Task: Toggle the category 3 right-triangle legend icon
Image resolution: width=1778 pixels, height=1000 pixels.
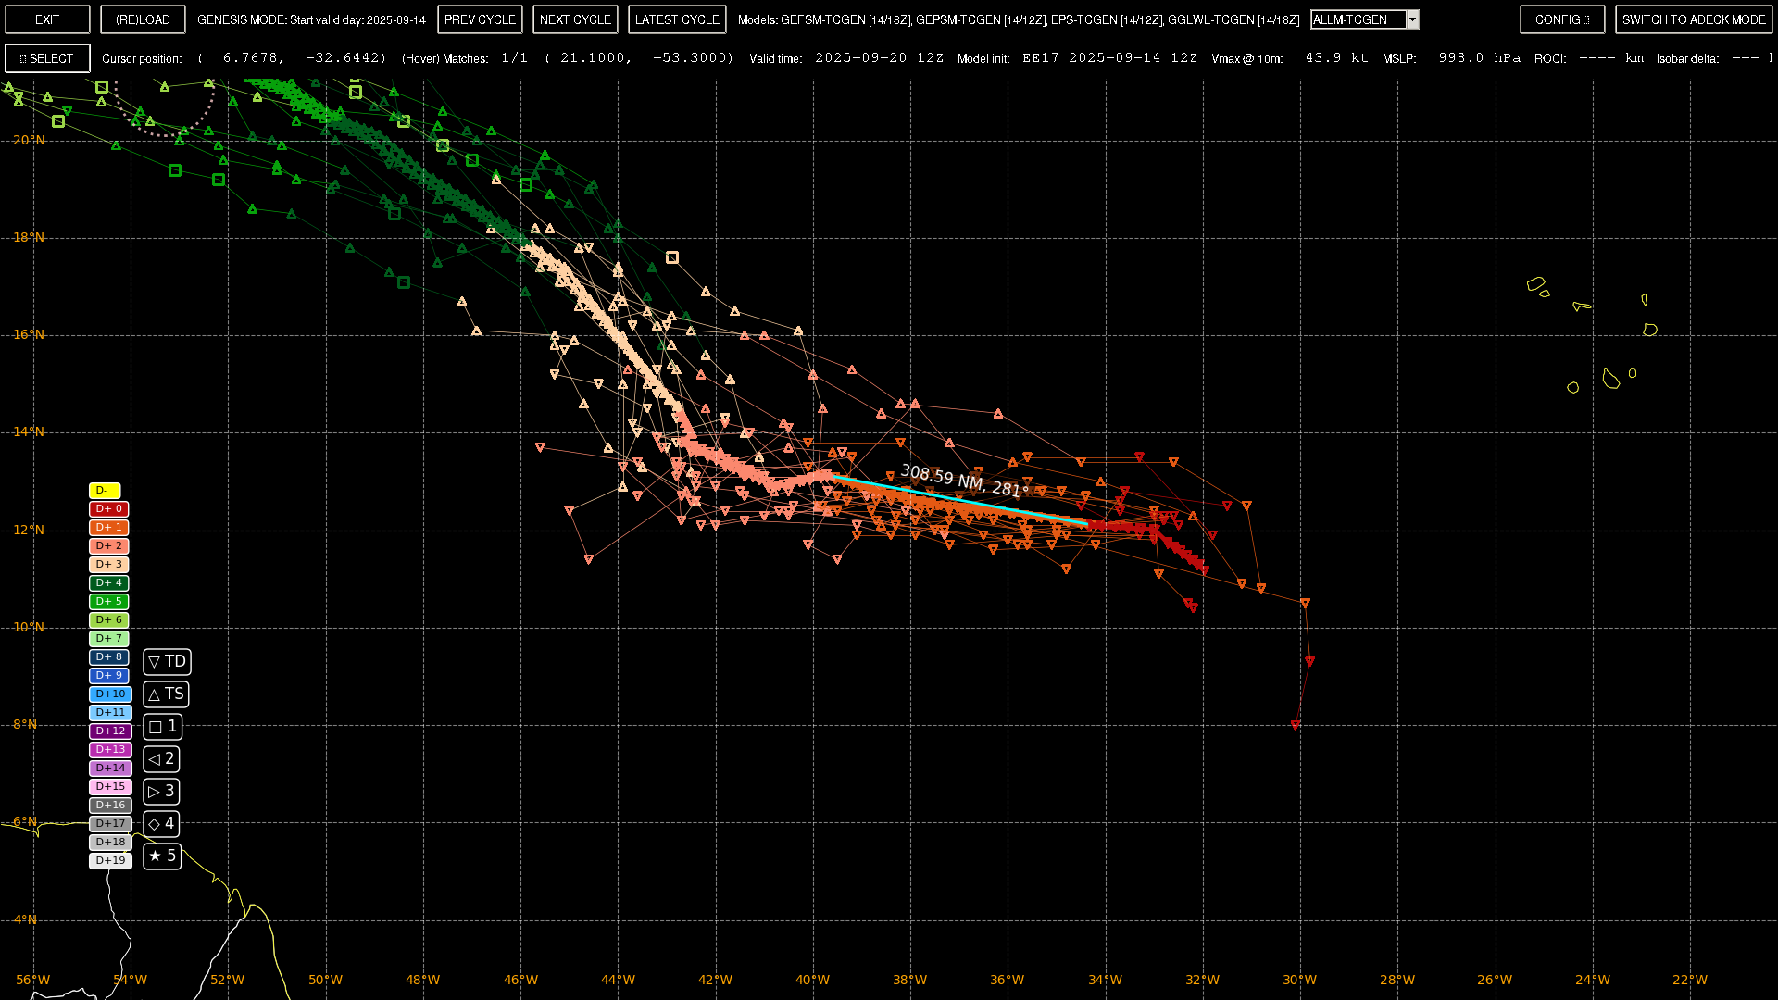Action: pyautogui.click(x=161, y=792)
